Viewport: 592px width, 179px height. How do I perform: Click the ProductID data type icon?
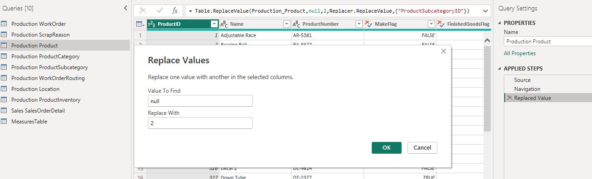152,24
